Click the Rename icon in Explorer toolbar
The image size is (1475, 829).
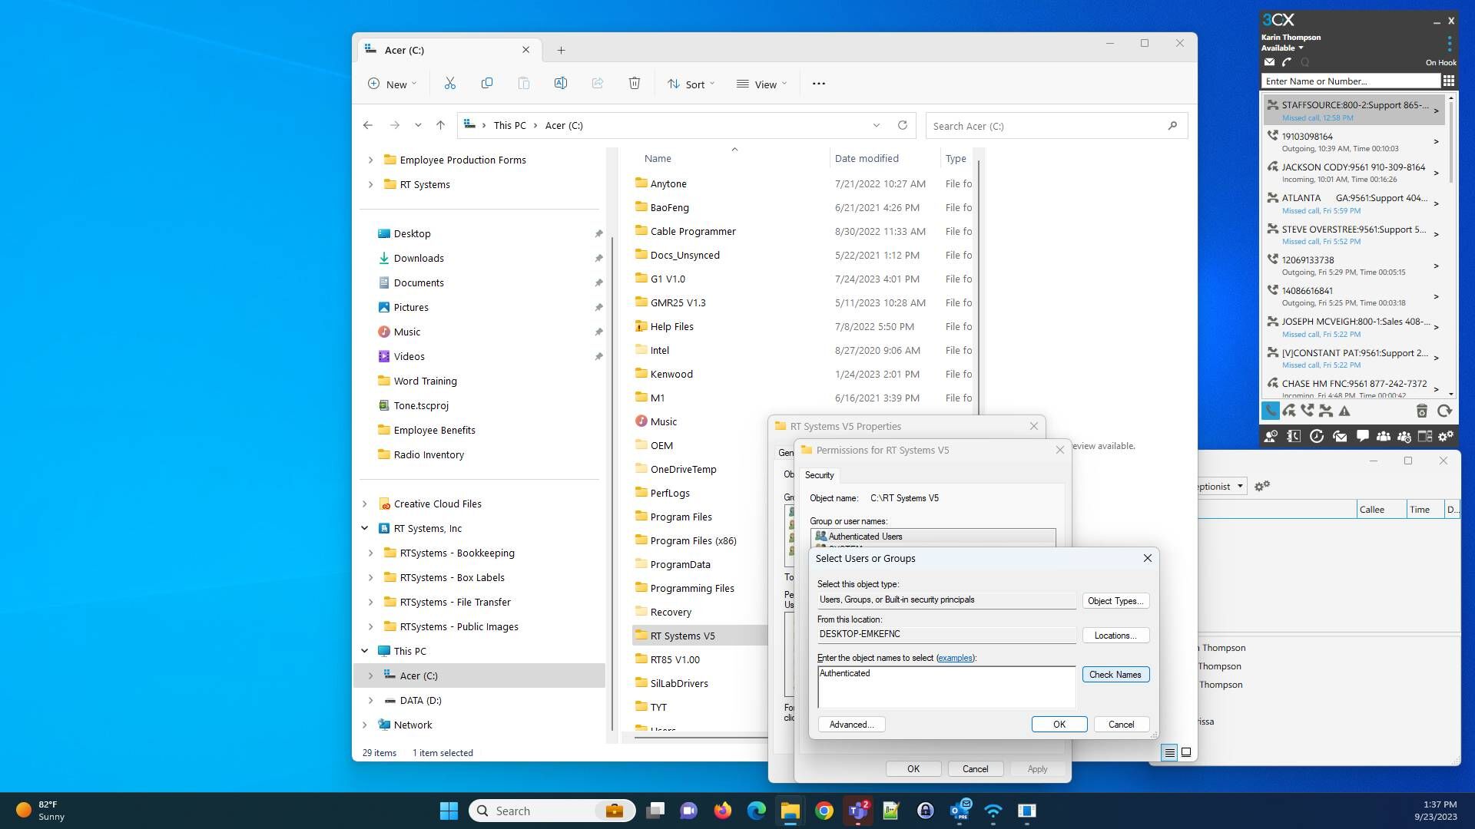[561, 84]
